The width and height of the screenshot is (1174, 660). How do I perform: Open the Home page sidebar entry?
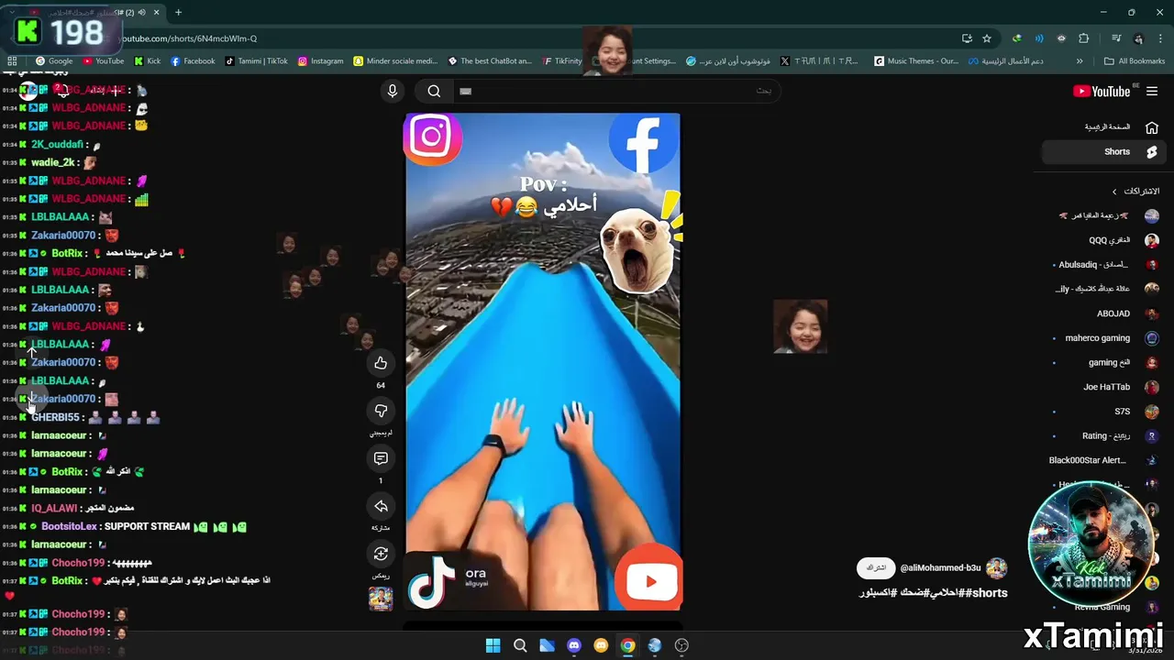1104,126
